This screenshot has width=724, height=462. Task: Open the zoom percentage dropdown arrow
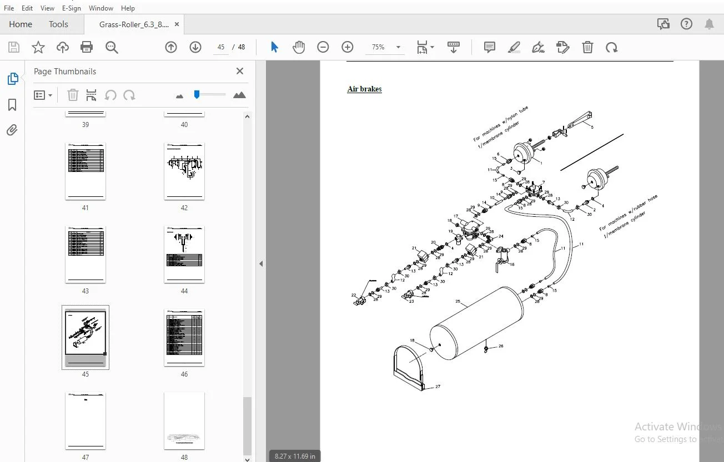398,48
